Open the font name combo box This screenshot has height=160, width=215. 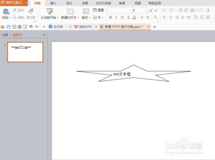[120, 10]
